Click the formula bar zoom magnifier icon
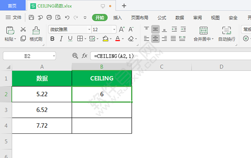The height and width of the screenshot is (158, 251). tap(75, 56)
